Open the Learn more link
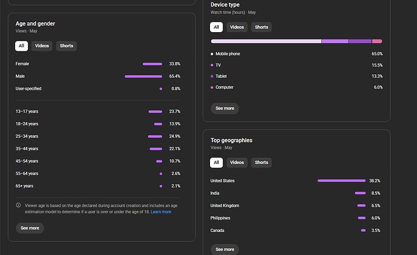The height and width of the screenshot is (255, 417). (161, 212)
